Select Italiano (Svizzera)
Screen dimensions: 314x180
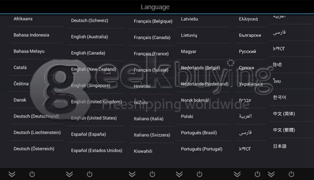coord(152,135)
